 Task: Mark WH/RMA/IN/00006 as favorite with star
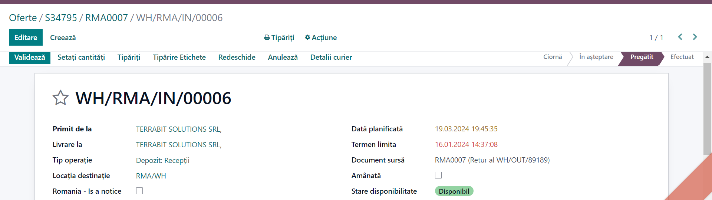point(60,98)
